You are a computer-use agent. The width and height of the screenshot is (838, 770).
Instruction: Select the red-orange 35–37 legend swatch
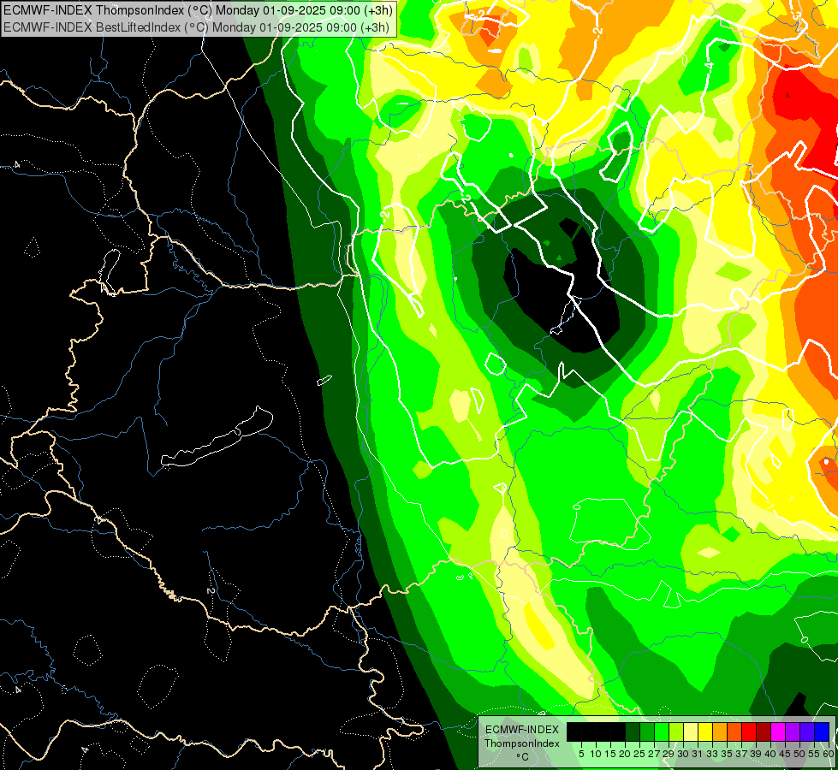(x=734, y=731)
